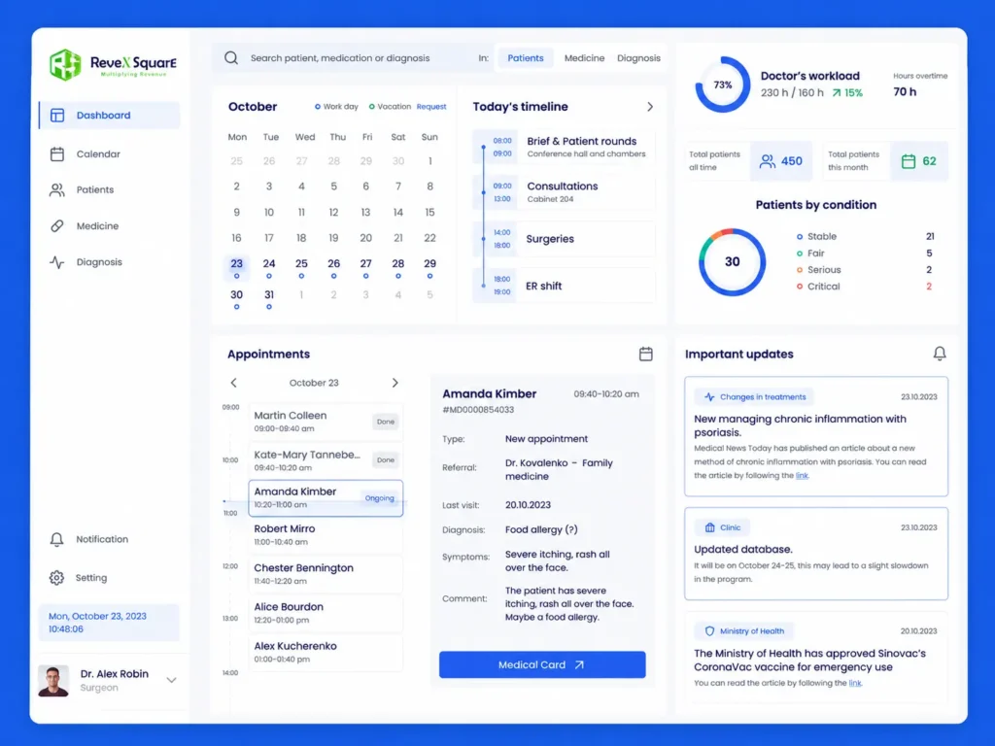The image size is (995, 746).
Task: Click the 450 total patients value
Action: 791,161
